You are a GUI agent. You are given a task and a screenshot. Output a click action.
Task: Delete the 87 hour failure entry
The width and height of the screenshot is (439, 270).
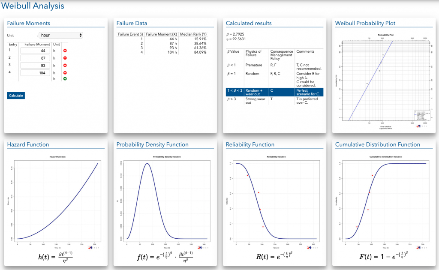65,58
